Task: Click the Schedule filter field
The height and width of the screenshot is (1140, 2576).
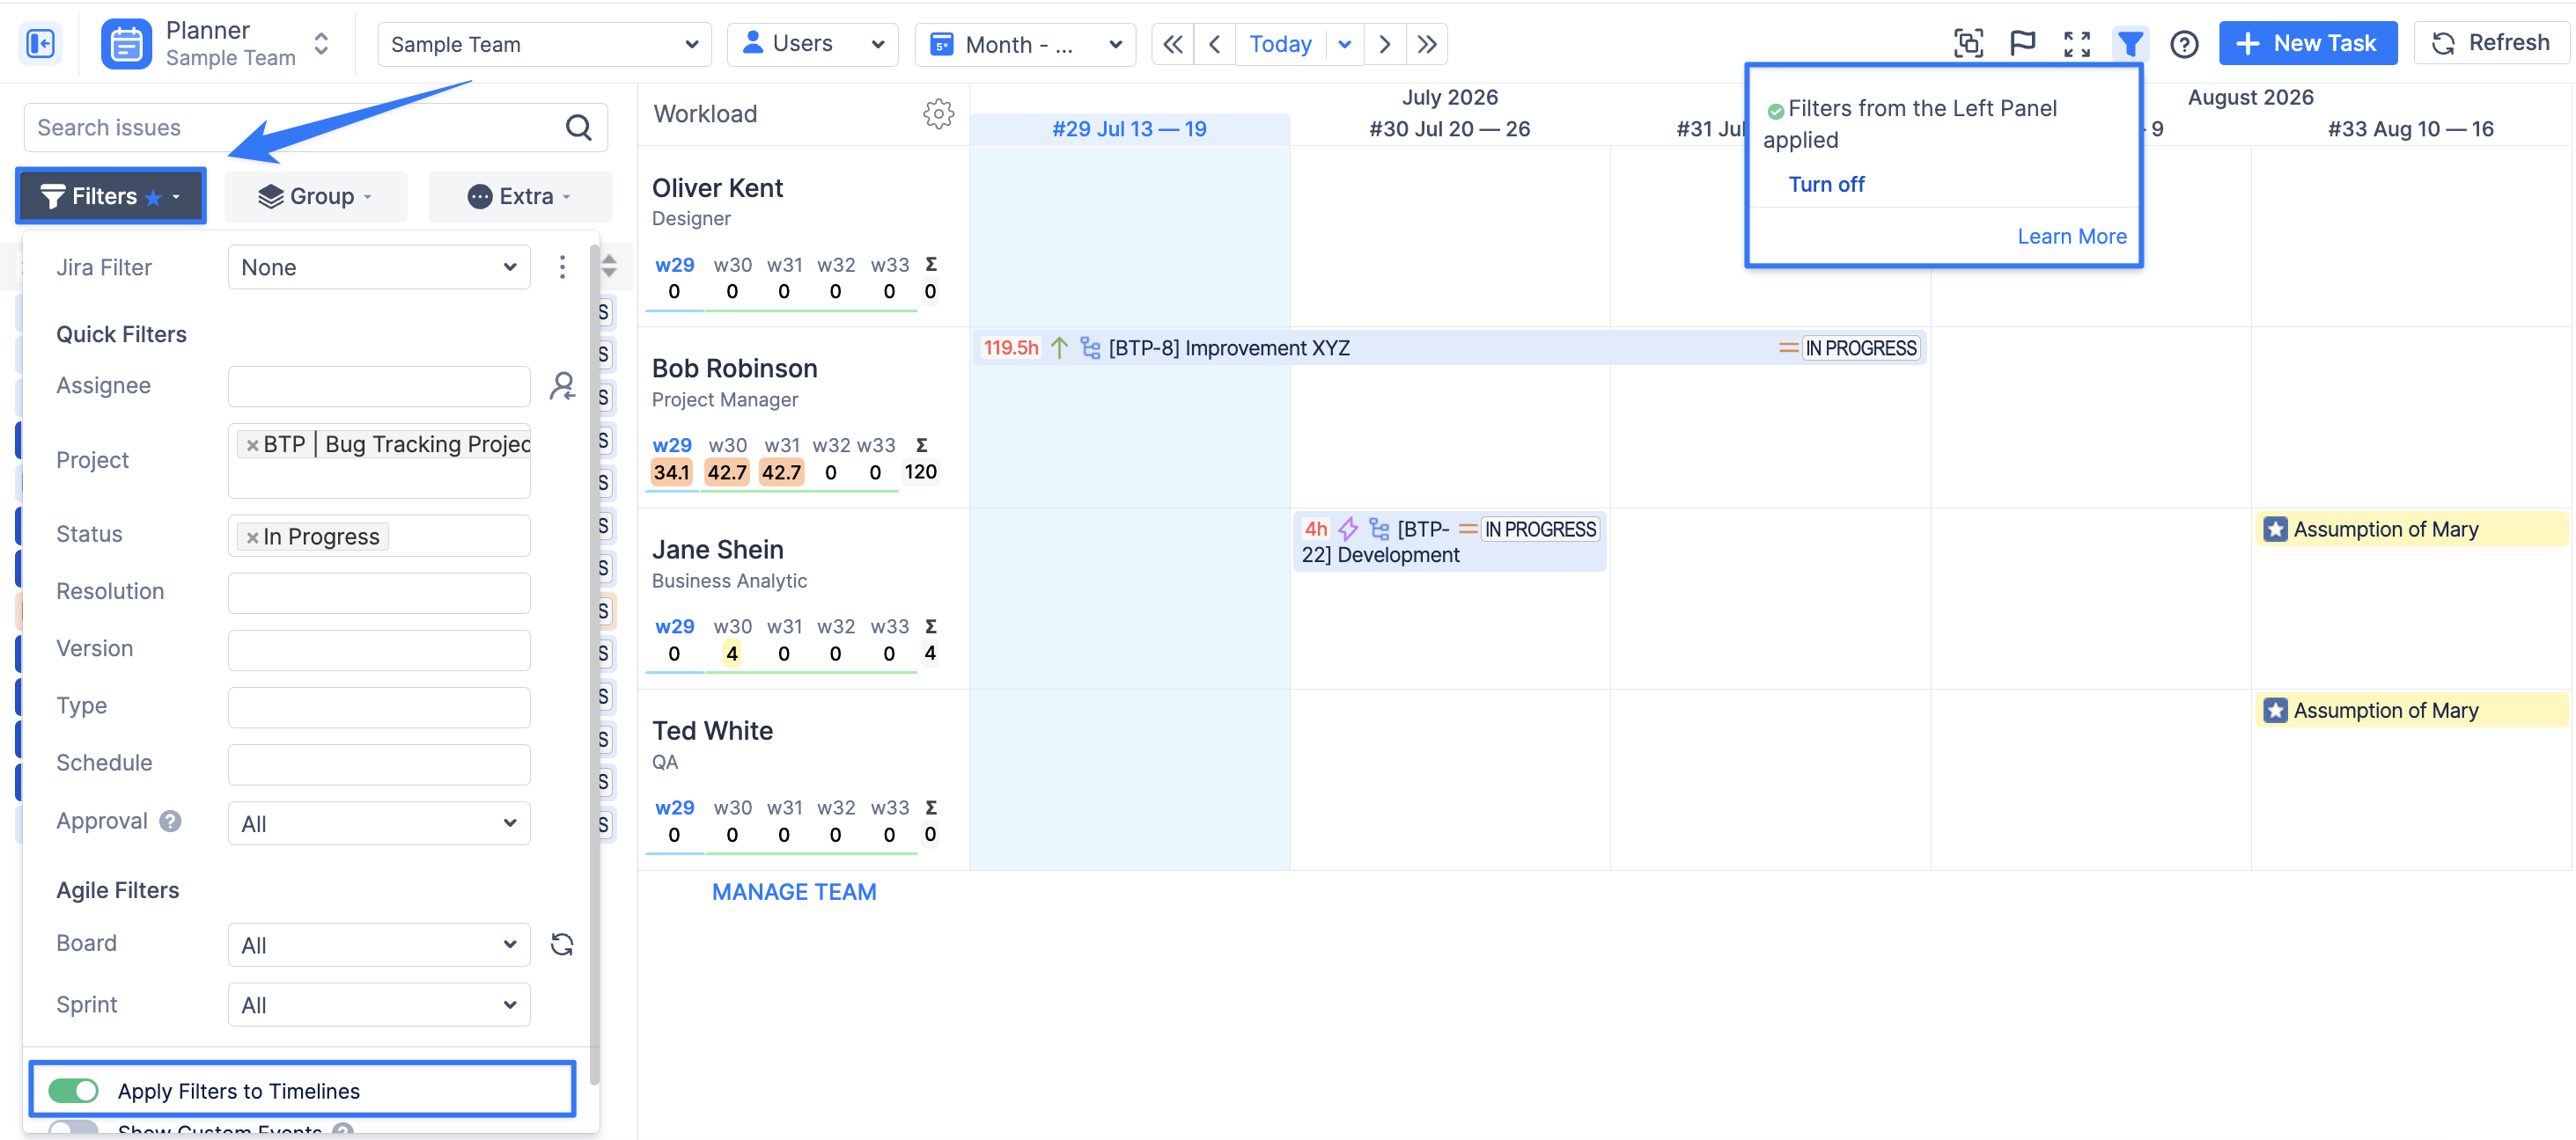Action: (379, 764)
